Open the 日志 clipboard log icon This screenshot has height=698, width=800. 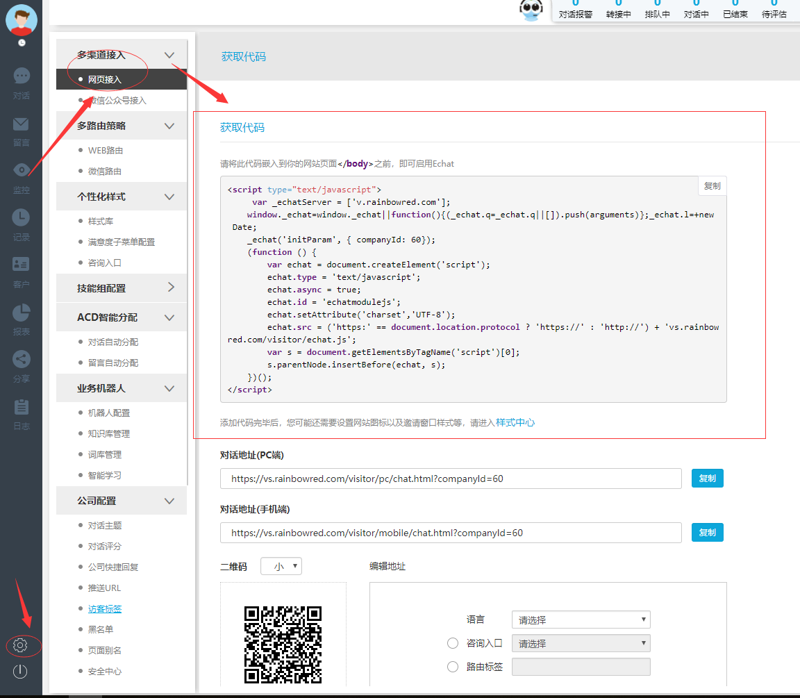(x=21, y=407)
